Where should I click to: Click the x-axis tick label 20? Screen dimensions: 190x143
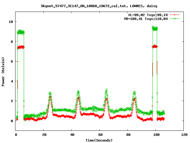point(44,135)
